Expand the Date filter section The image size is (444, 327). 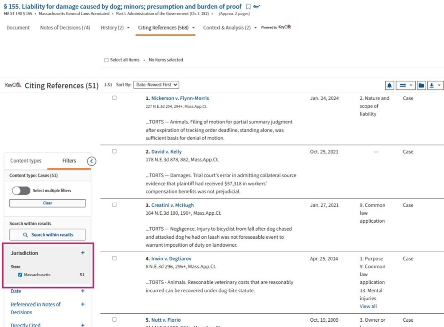click(x=83, y=291)
